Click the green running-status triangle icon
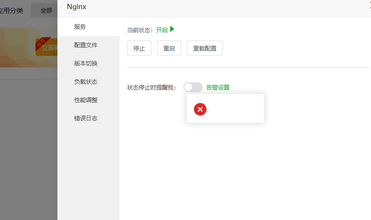The image size is (371, 220). pos(172,29)
